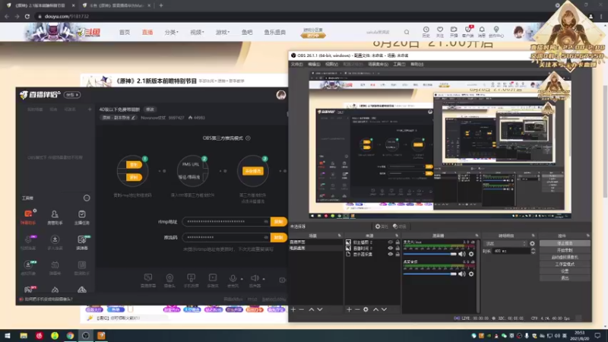Toggle visibility of second OBS source
The image size is (608, 342).
tap(391, 249)
